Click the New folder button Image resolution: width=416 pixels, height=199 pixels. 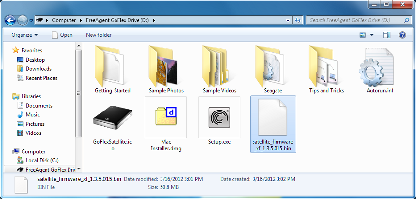[98, 35]
